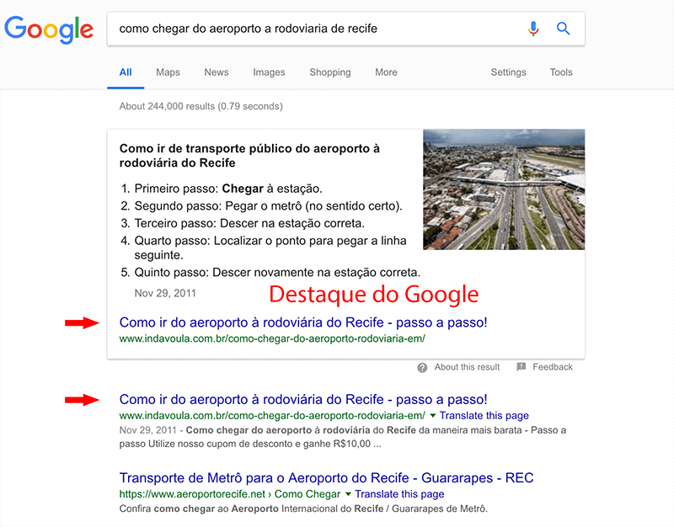Open search Settings
This screenshot has width=674, height=527.
click(508, 72)
